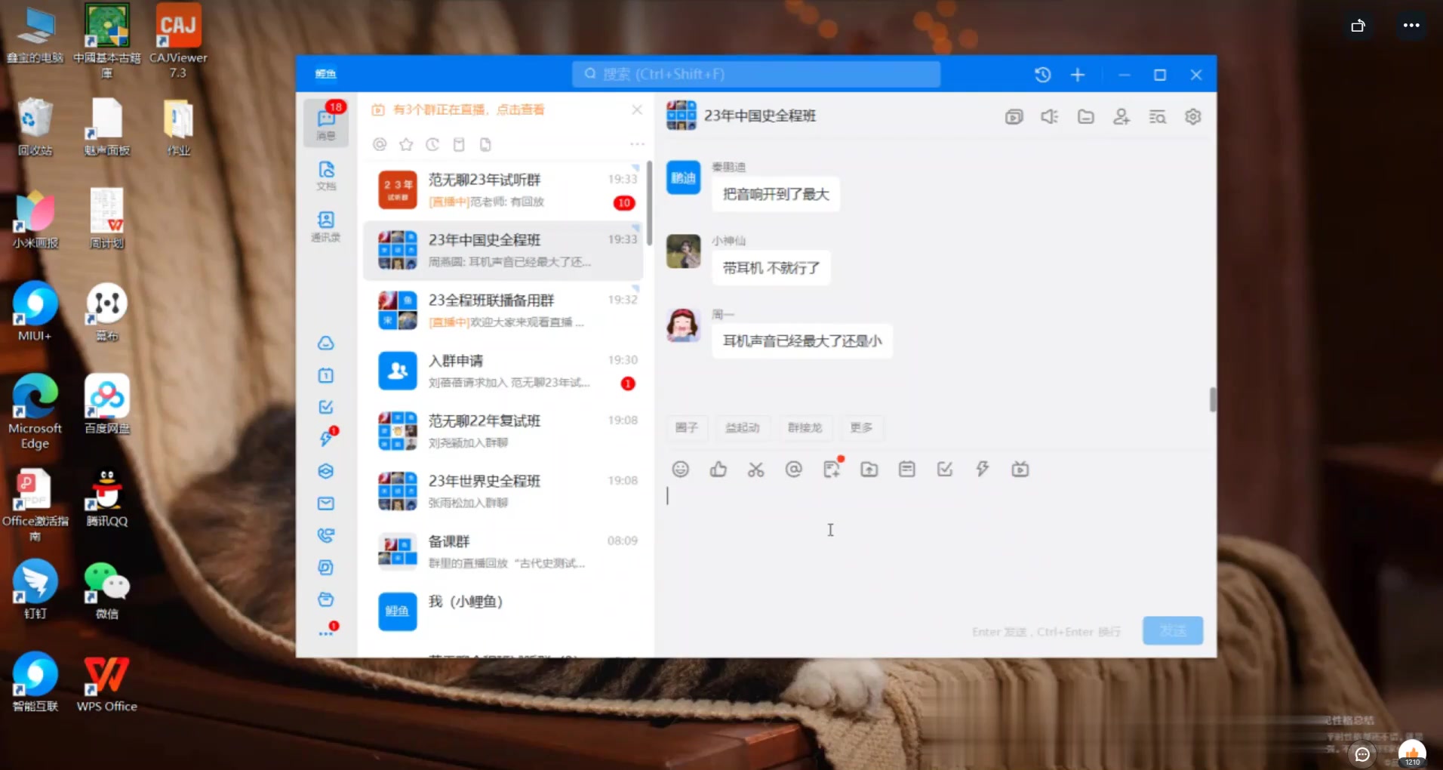Click the checkbox task icon in chat toolbar
This screenshot has height=770, width=1443.
coord(945,470)
